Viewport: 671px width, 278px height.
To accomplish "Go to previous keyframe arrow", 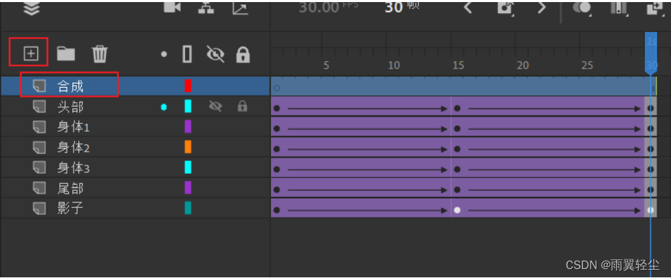I will (469, 8).
